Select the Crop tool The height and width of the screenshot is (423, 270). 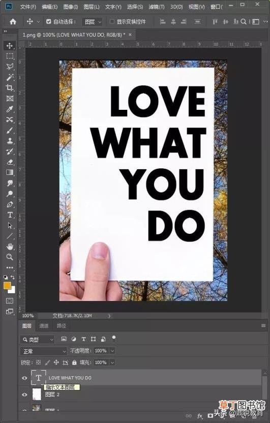(10, 87)
